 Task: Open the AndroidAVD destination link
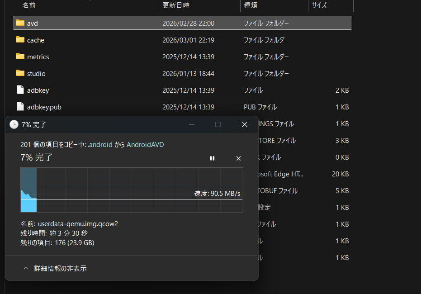click(145, 145)
